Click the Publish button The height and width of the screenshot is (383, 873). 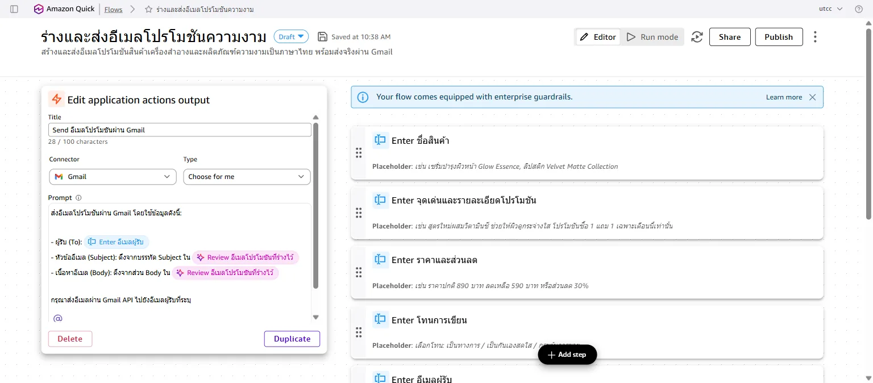[779, 37]
